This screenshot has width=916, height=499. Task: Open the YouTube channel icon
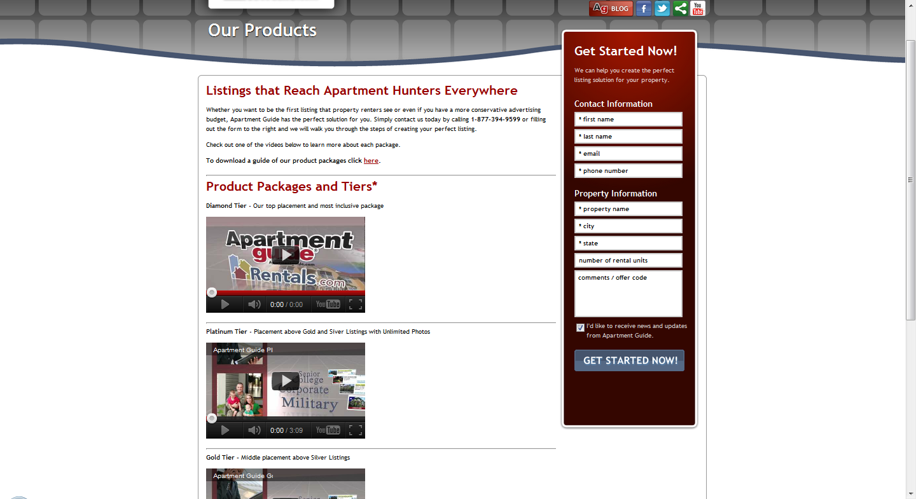point(698,8)
